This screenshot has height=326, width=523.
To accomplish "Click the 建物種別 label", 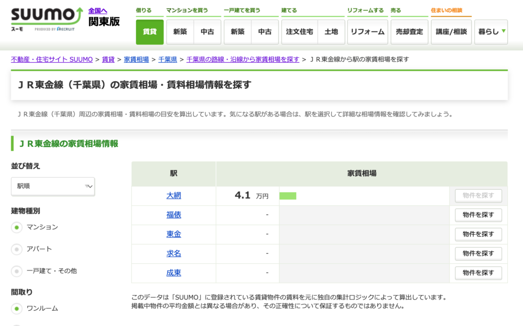I will point(26,211).
